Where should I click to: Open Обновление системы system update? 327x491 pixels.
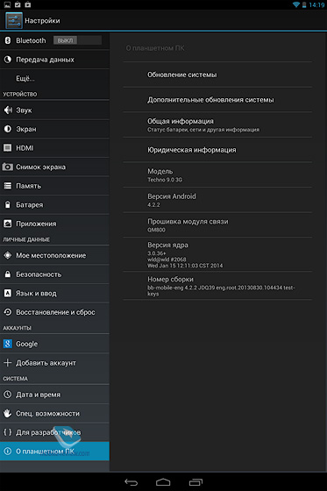click(x=217, y=75)
